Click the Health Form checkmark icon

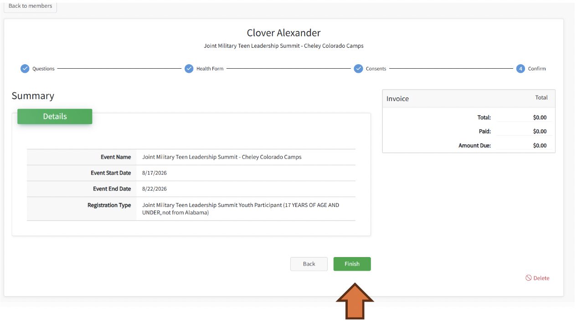pos(189,69)
